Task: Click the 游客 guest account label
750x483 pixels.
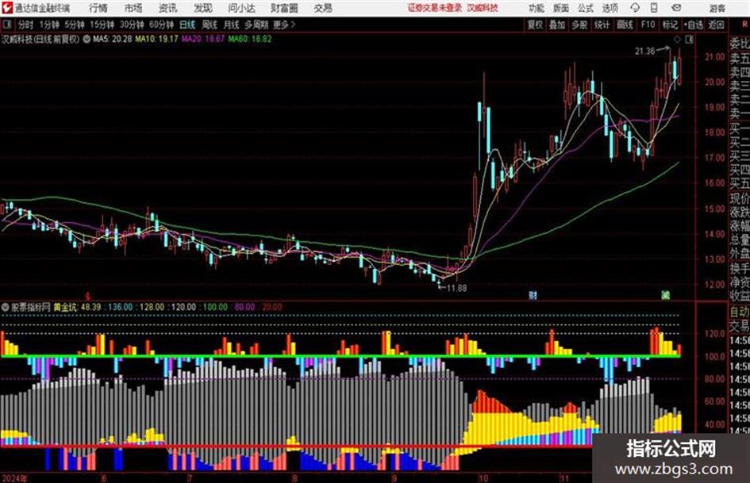Action: 717,8
